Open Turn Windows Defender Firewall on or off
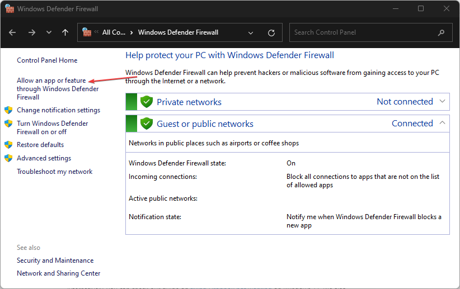 (x=52, y=127)
